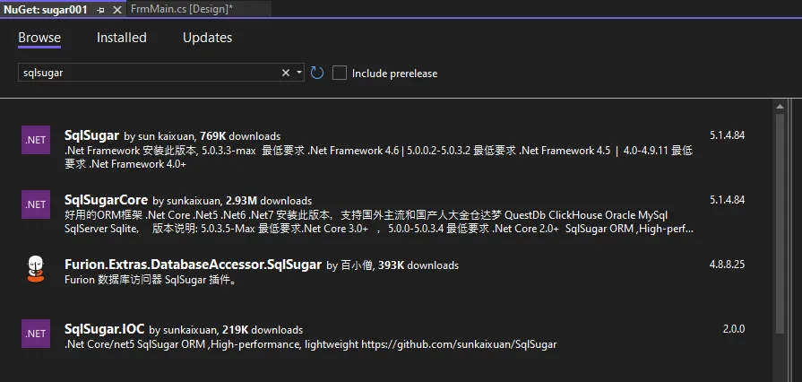Select the SqlSugar.IOC package title

tap(105, 329)
